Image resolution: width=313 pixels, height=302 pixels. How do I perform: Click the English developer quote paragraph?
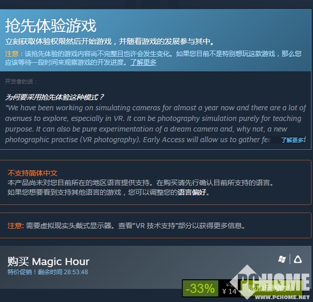pos(155,123)
